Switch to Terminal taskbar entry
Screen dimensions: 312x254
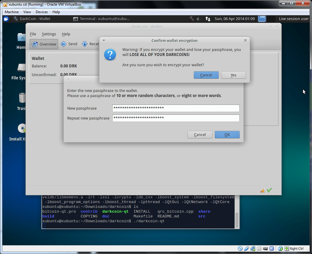101,19
